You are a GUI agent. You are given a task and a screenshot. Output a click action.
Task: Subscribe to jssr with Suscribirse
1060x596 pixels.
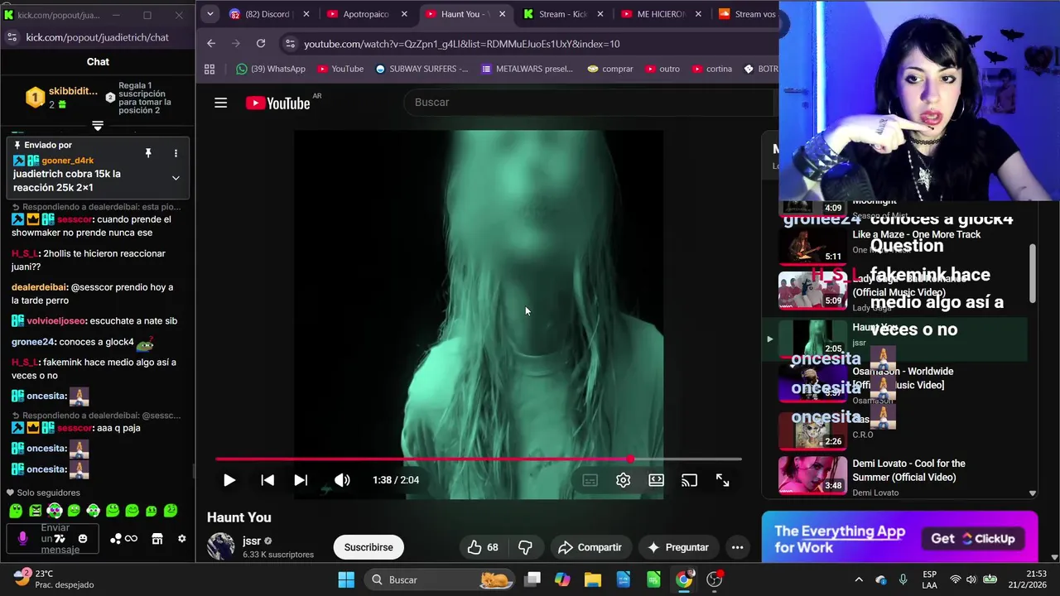(369, 547)
